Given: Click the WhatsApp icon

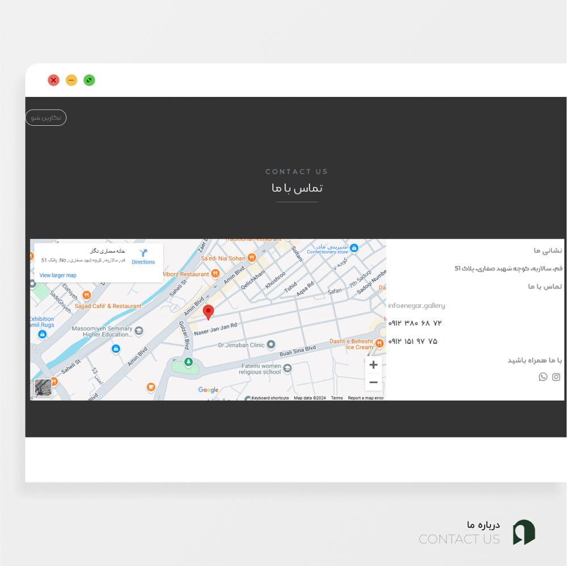Looking at the screenshot, I should [543, 377].
